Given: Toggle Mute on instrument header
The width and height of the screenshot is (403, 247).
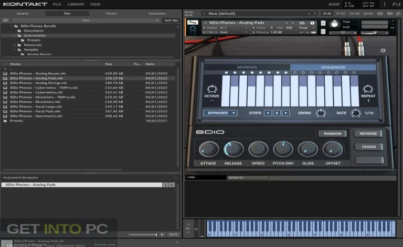Looking at the screenshot, I should click(323, 31).
